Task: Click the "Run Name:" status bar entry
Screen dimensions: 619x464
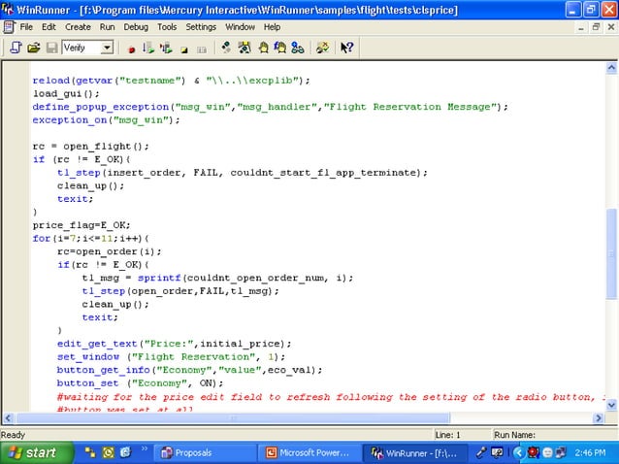Action: 514,435
